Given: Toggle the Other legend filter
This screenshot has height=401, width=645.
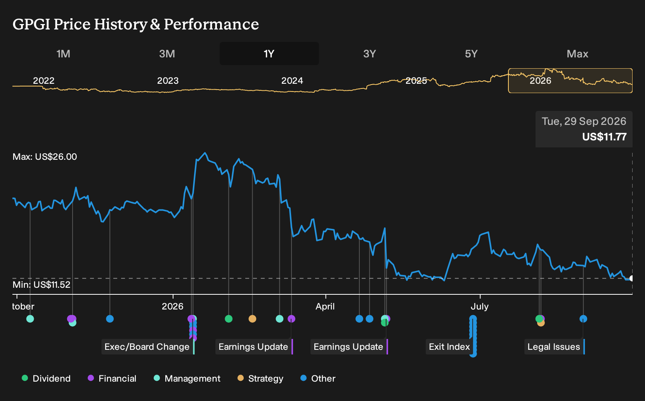Looking at the screenshot, I should [x=318, y=379].
